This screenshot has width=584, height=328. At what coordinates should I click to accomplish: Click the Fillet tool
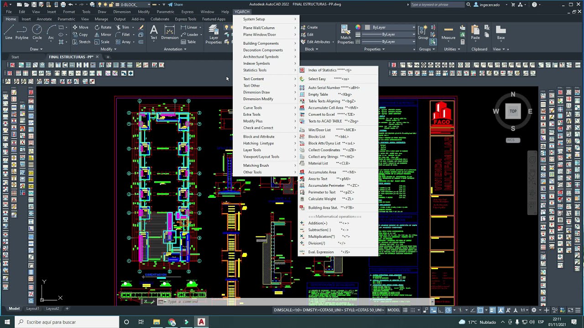123,35
